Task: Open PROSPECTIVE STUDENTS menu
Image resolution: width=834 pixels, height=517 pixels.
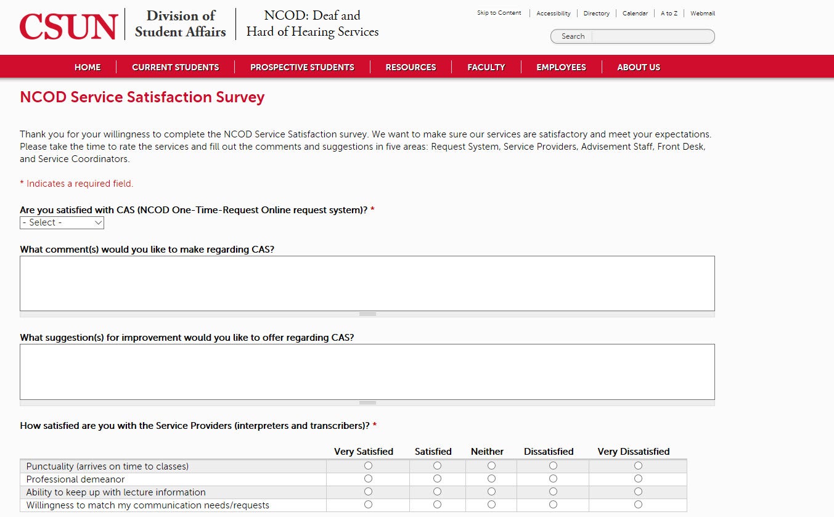Action: click(302, 67)
